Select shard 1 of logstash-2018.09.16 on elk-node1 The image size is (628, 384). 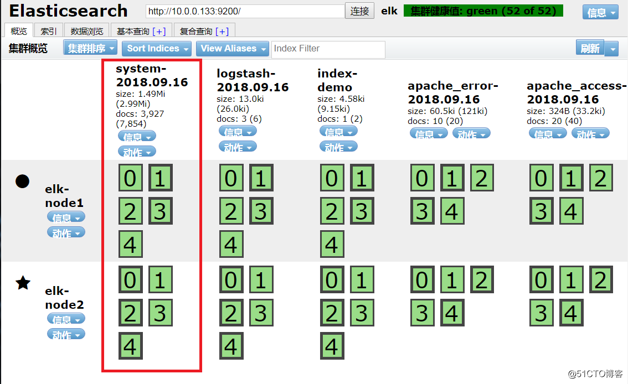pos(261,178)
